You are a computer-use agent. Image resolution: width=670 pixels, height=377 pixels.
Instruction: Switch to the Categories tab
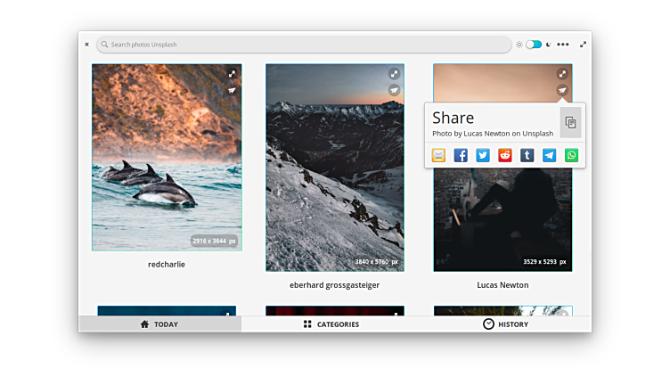(x=331, y=324)
